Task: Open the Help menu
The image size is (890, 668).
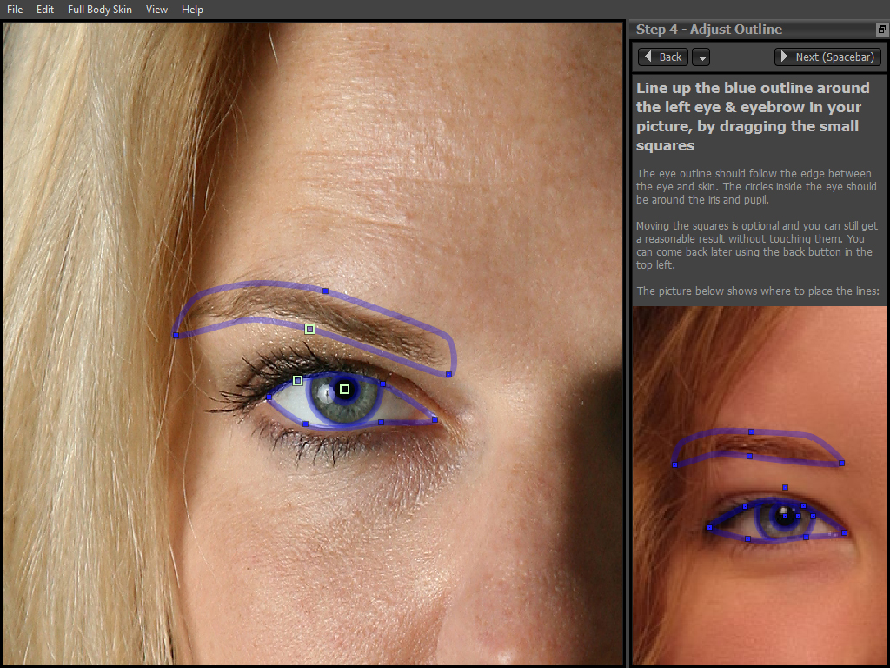Action: 192,10
